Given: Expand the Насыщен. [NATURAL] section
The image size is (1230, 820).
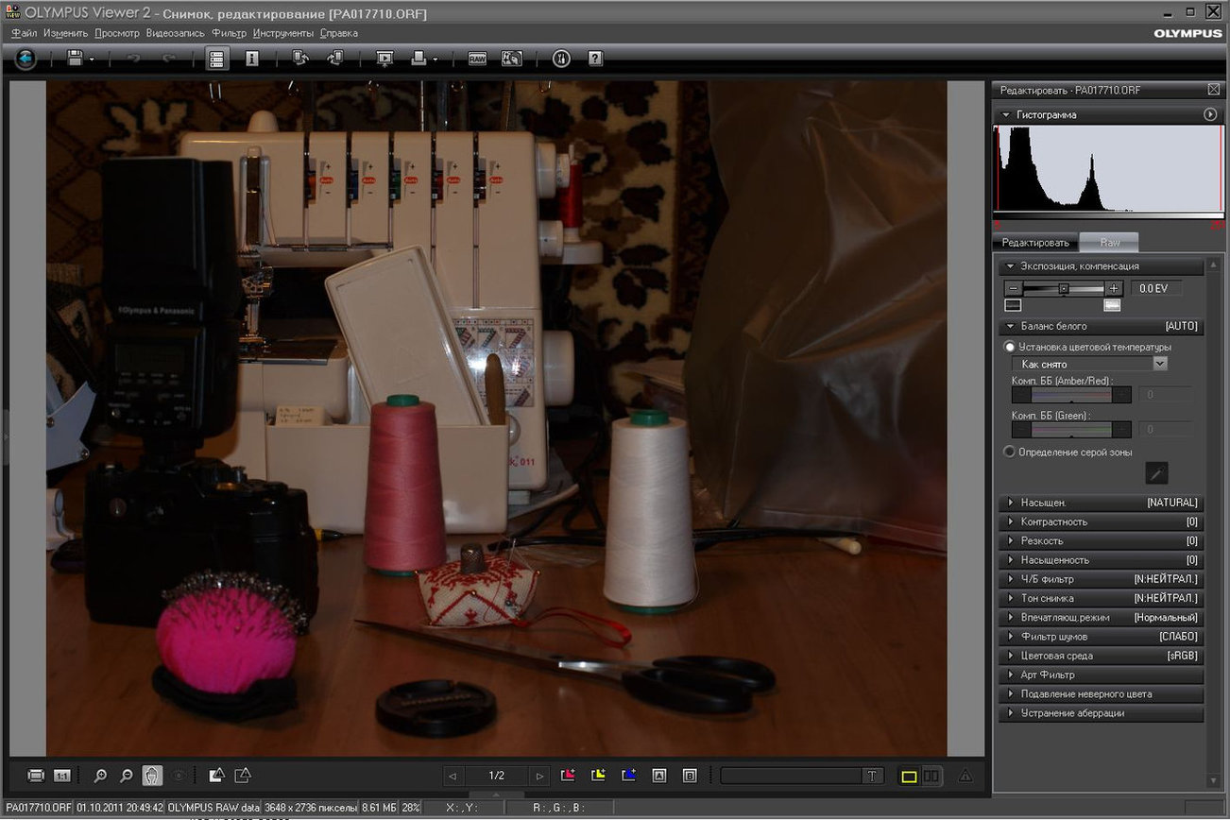Looking at the screenshot, I should (1101, 503).
